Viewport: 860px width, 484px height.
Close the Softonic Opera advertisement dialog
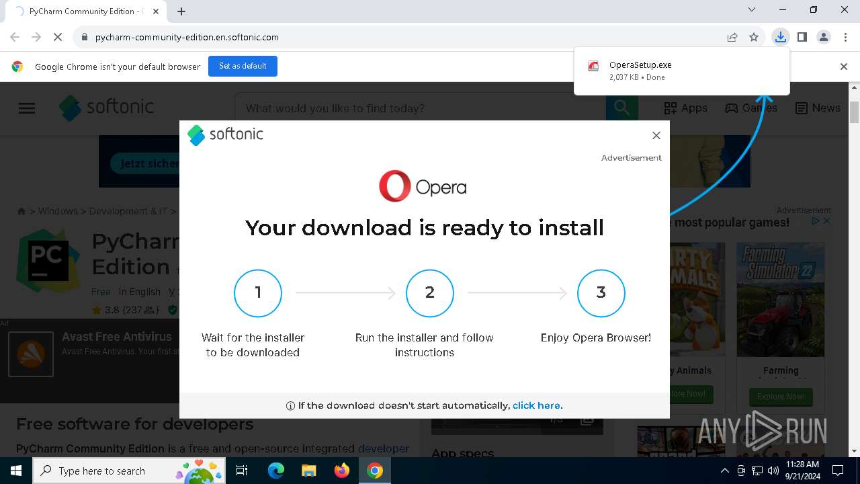656,135
